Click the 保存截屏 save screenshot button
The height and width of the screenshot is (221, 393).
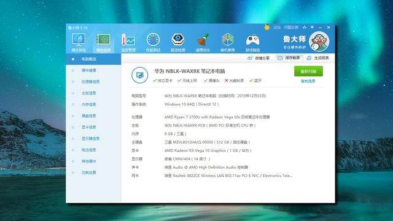tap(289, 58)
